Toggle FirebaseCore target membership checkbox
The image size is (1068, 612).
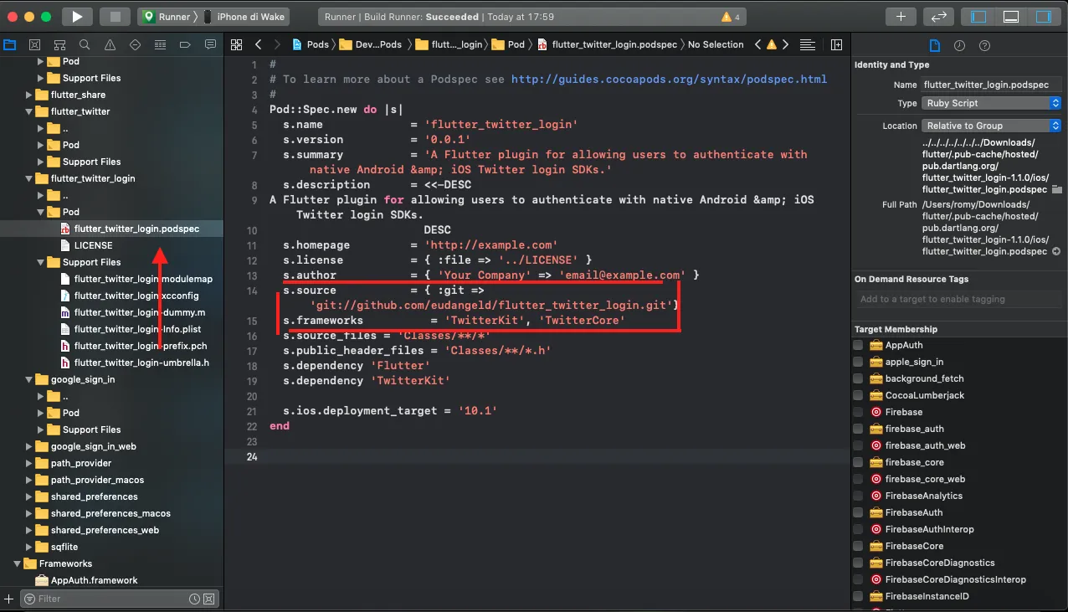click(x=858, y=546)
